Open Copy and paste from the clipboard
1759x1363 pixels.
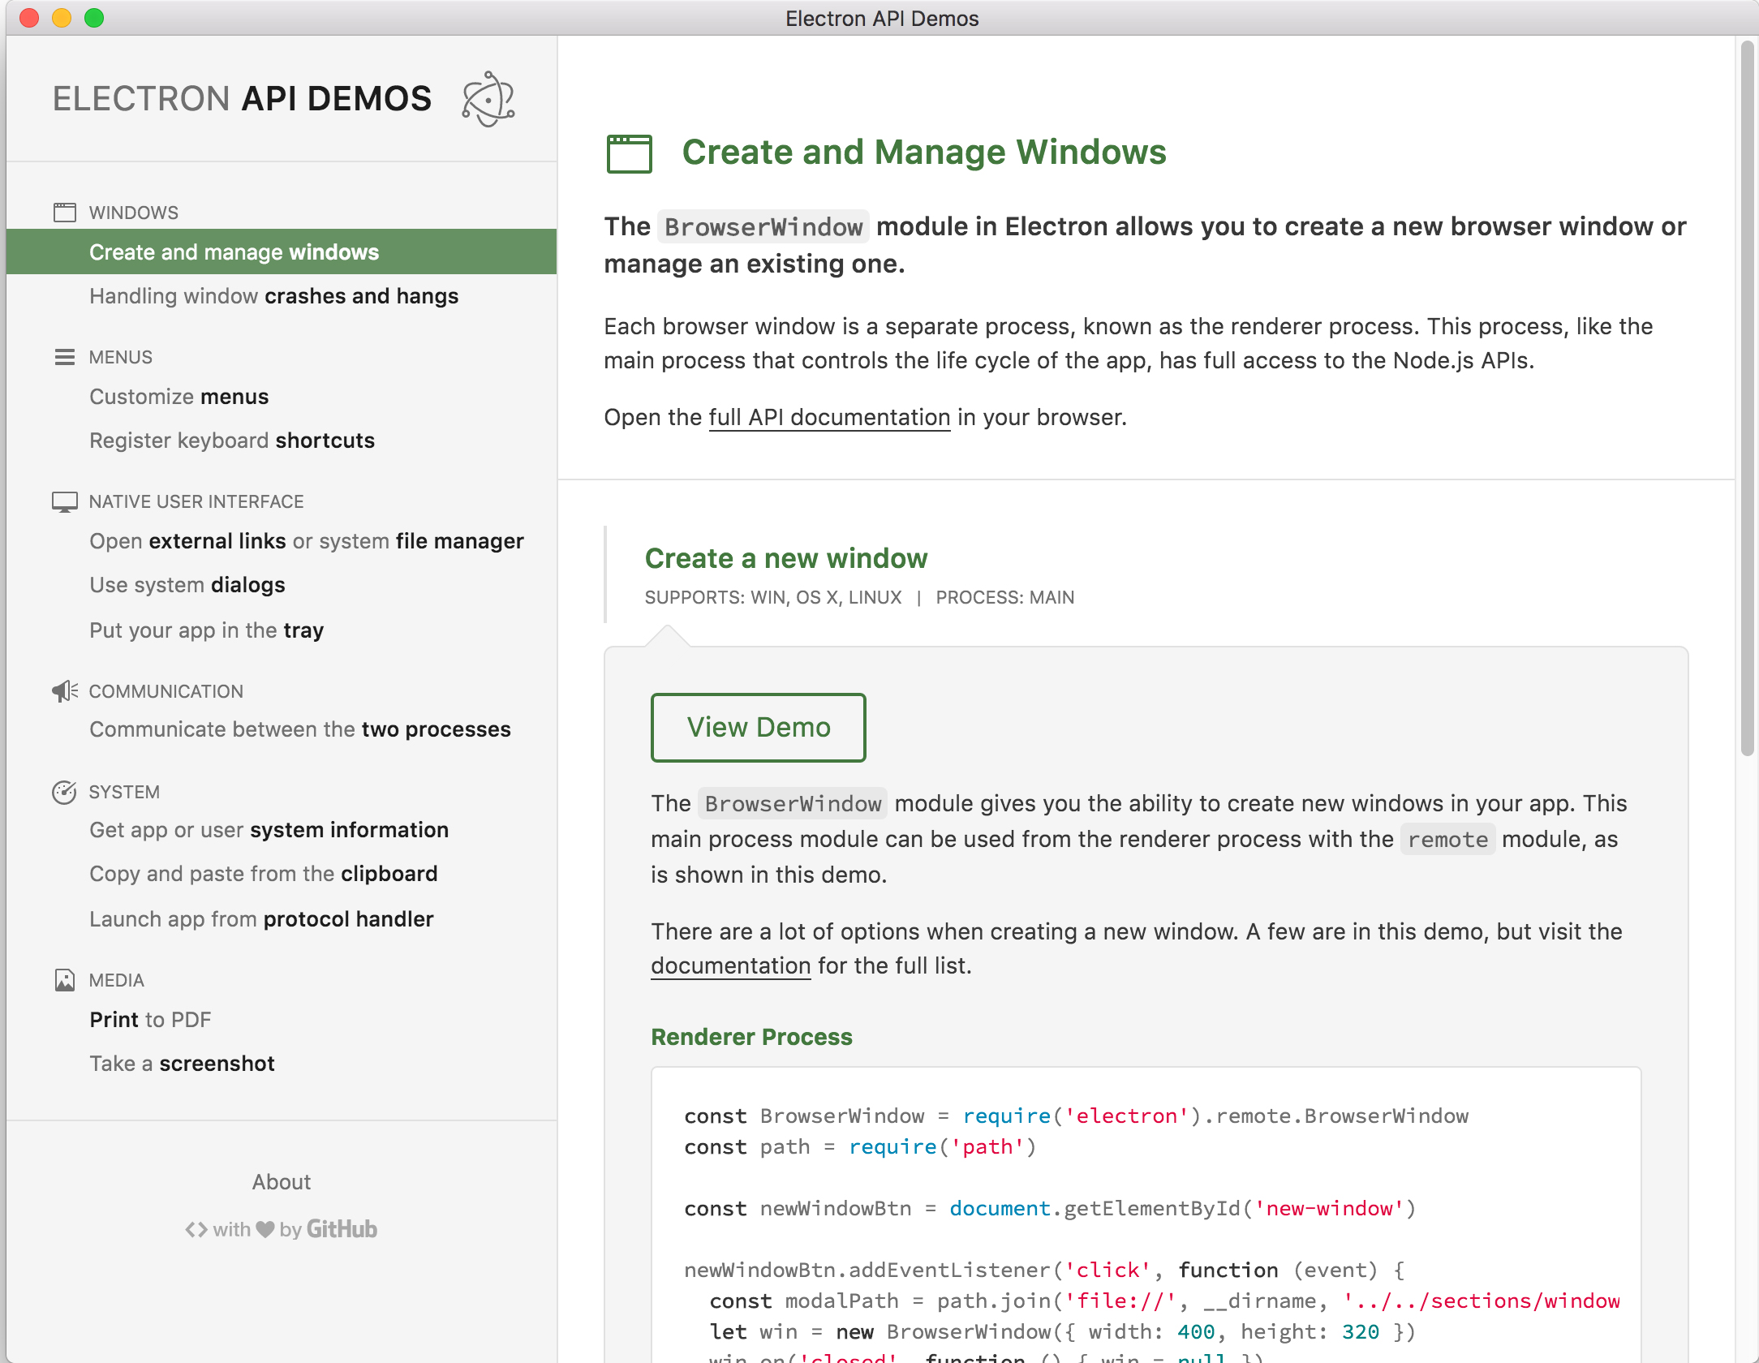[264, 874]
